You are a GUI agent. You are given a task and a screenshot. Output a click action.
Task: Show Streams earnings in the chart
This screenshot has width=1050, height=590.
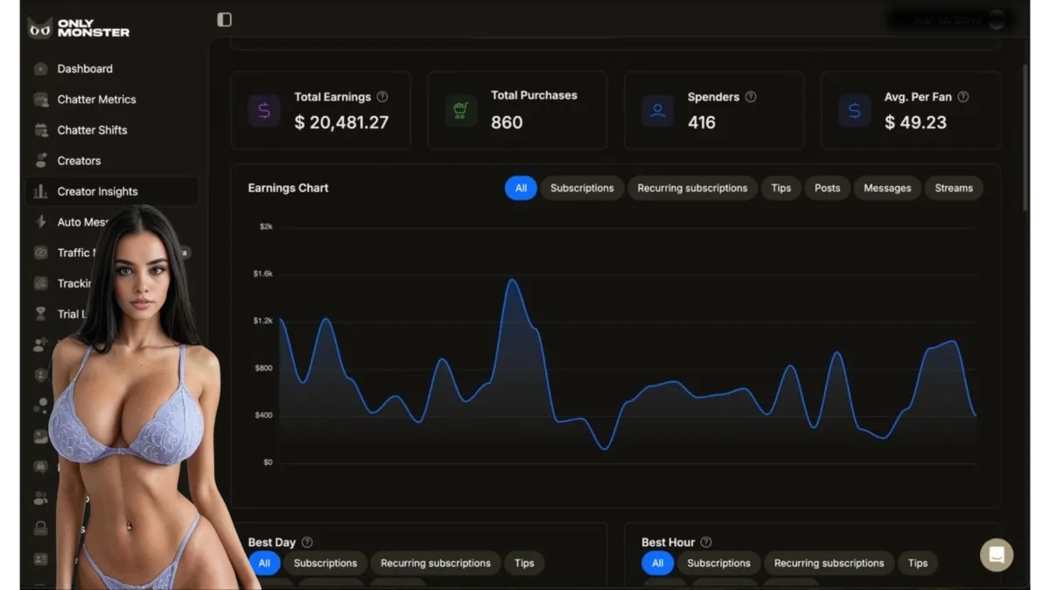pyautogui.click(x=954, y=188)
